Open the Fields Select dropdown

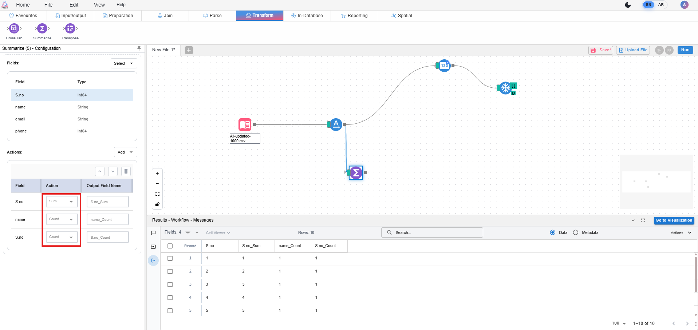coord(124,63)
